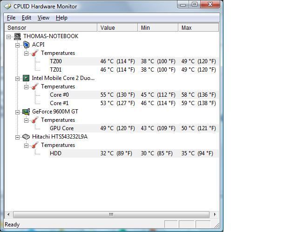
Task: Open the View menu
Action: (x=43, y=18)
